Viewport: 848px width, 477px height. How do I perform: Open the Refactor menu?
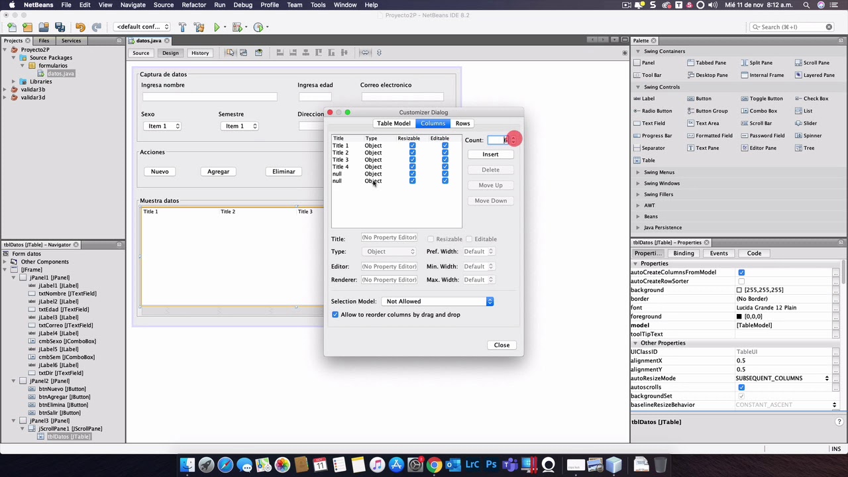(x=193, y=5)
